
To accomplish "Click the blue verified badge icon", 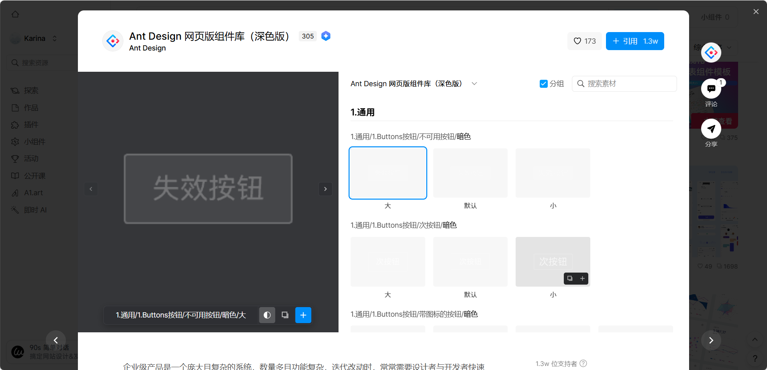I will pos(326,36).
